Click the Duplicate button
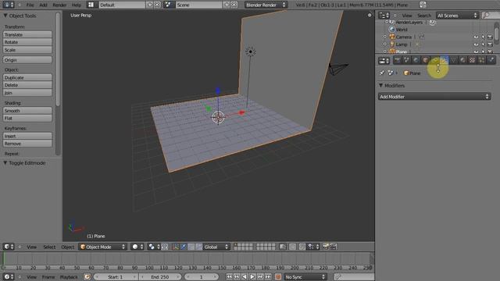The width and height of the screenshot is (500, 281). [27, 77]
